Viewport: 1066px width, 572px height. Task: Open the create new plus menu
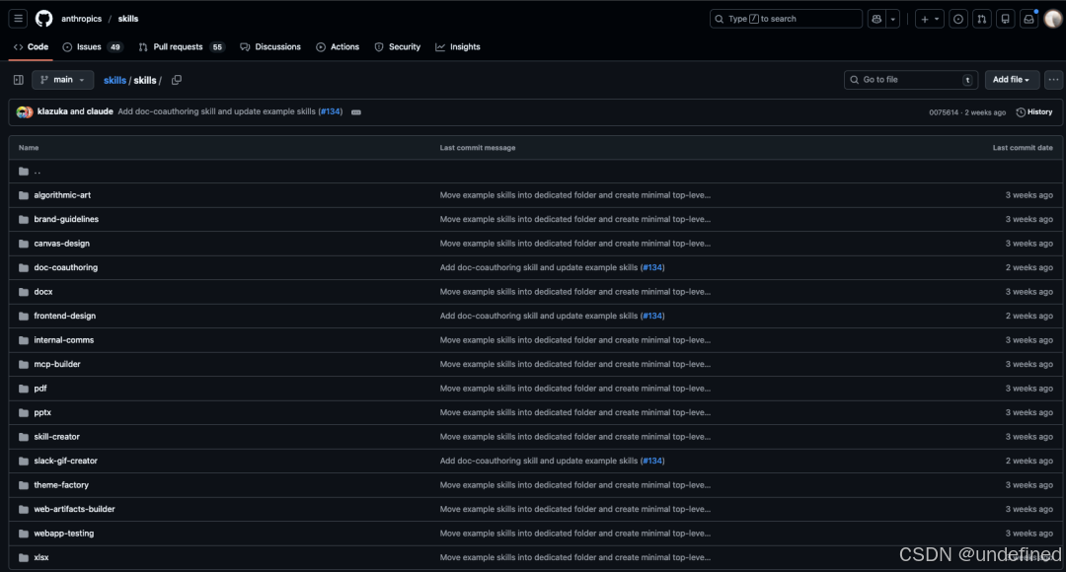tap(930, 19)
